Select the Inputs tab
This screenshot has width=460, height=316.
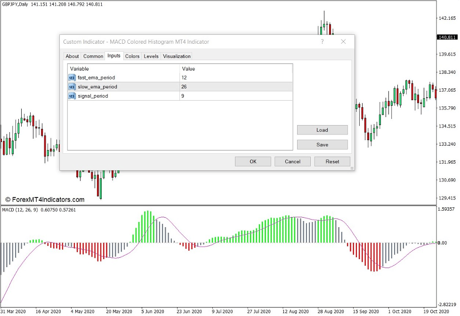click(113, 56)
